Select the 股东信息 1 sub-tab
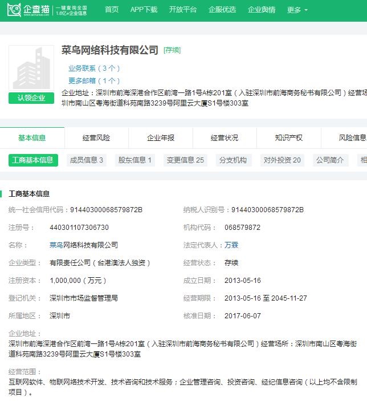This screenshot has height=401, width=367. [134, 160]
